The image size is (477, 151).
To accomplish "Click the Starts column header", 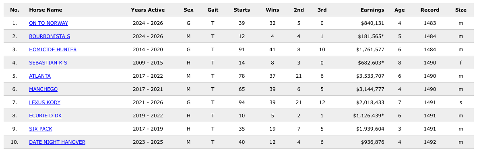I will pos(242,10).
